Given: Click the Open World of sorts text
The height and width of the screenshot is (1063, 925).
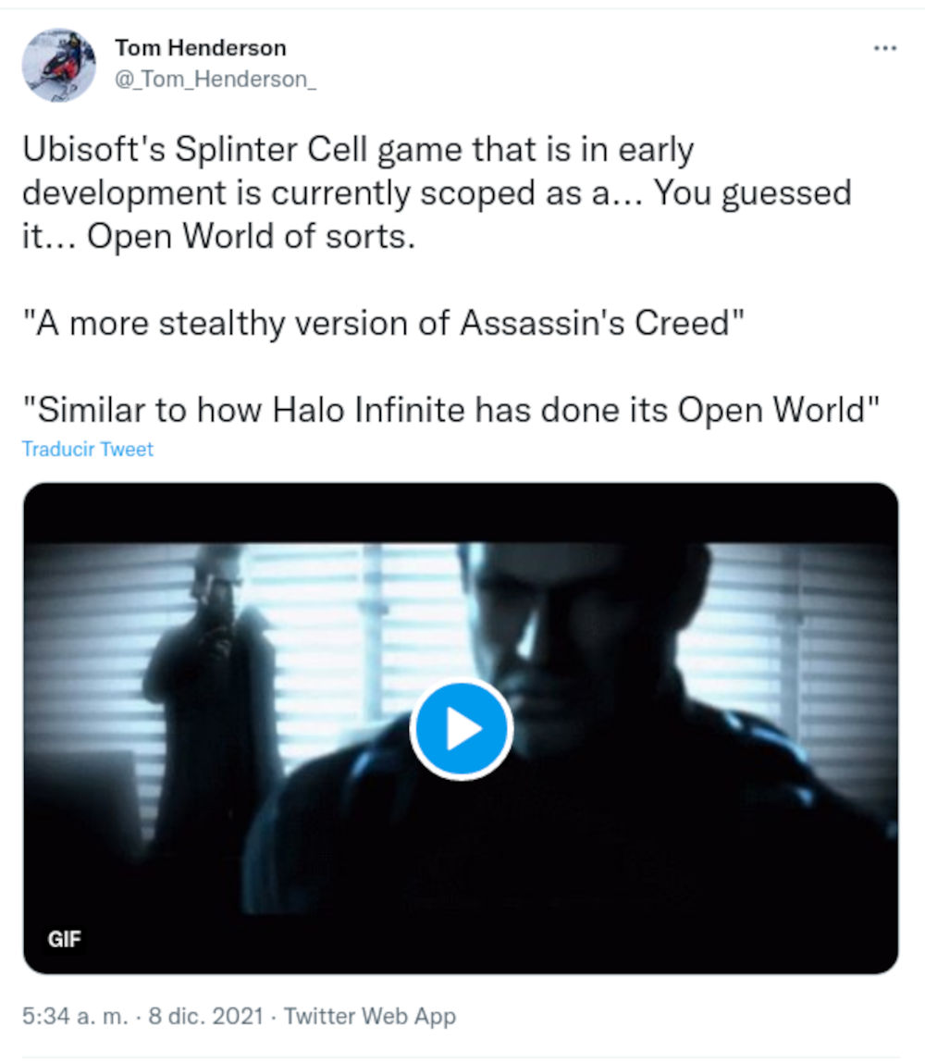Looking at the screenshot, I should (x=251, y=236).
